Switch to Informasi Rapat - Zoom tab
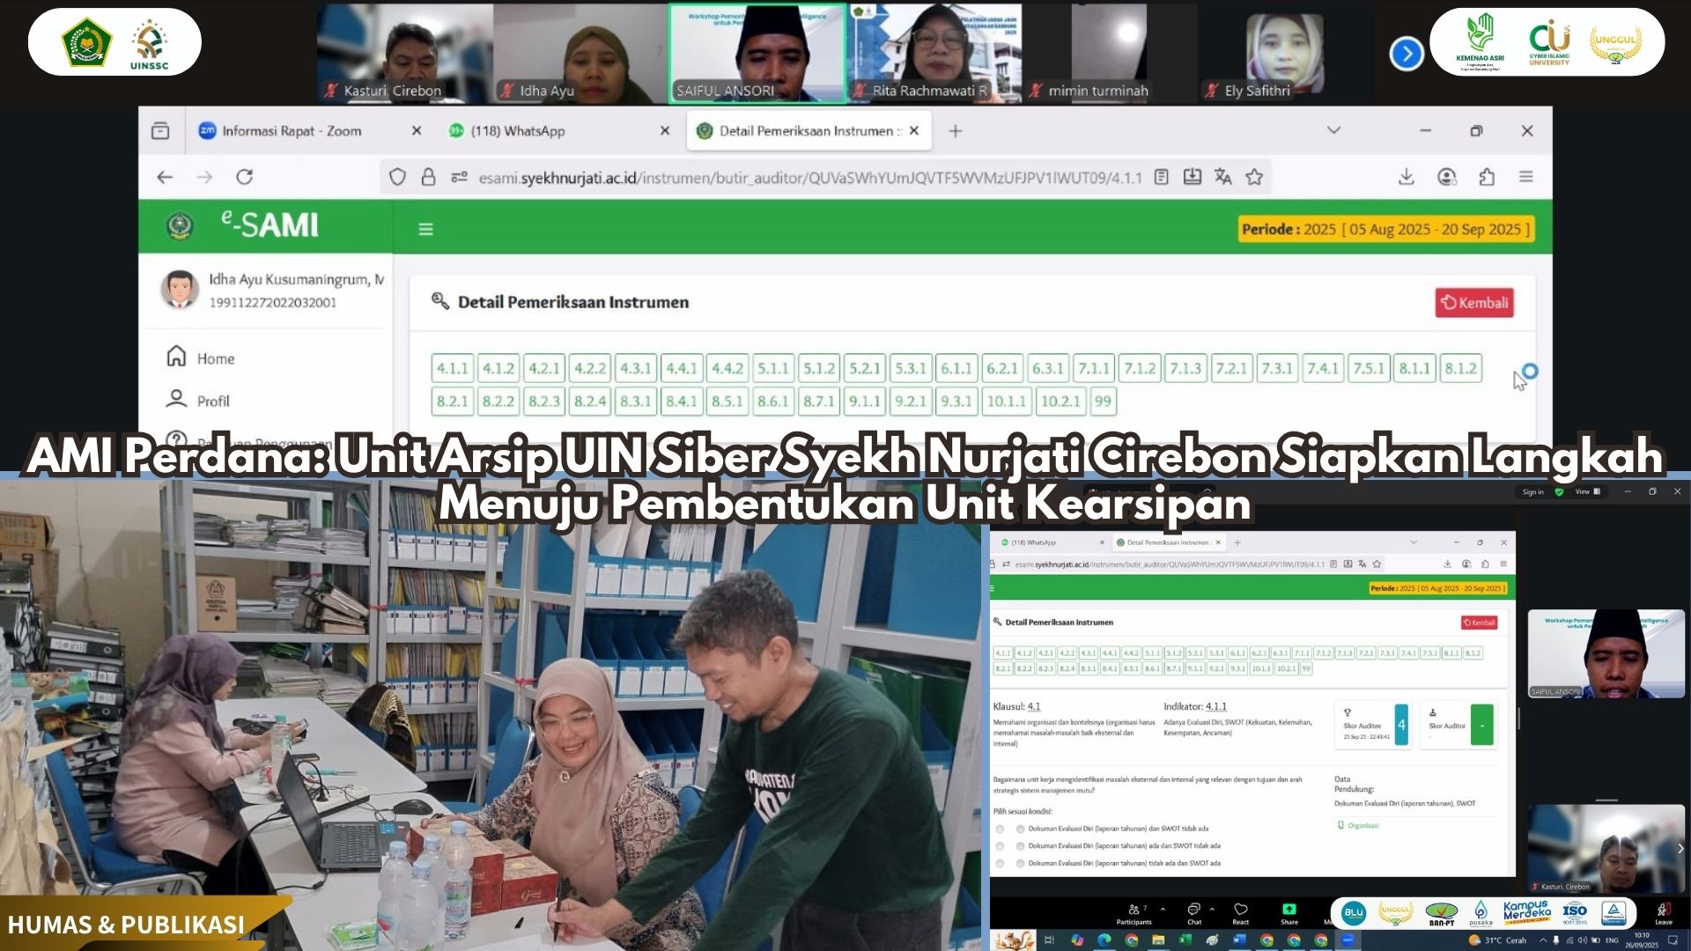 point(292,130)
